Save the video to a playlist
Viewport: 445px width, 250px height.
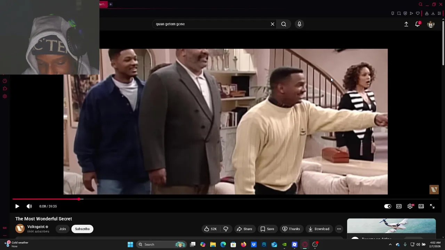[x=267, y=229]
